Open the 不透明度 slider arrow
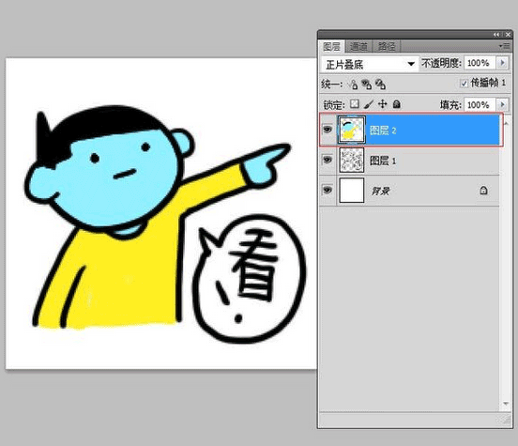518x446 pixels. (502, 63)
